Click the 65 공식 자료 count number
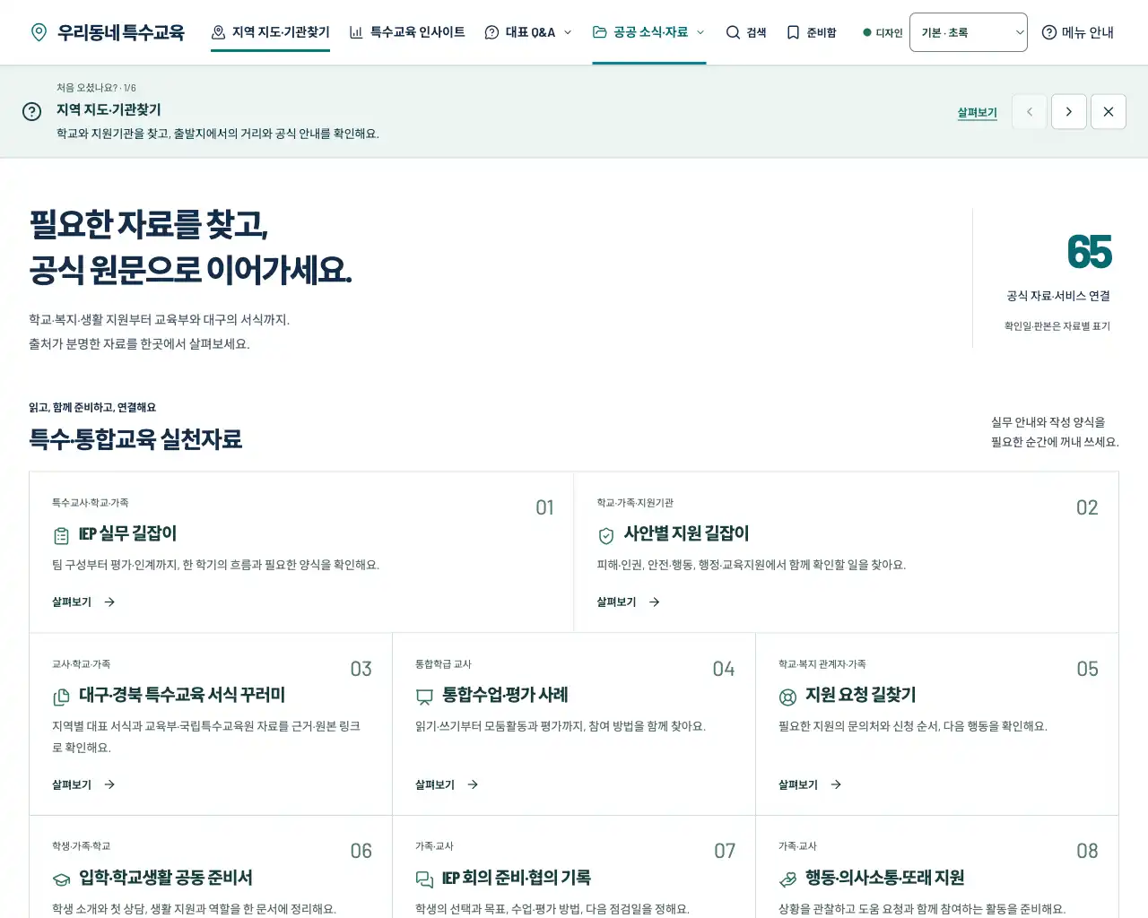The height and width of the screenshot is (918, 1148). pos(1089,252)
